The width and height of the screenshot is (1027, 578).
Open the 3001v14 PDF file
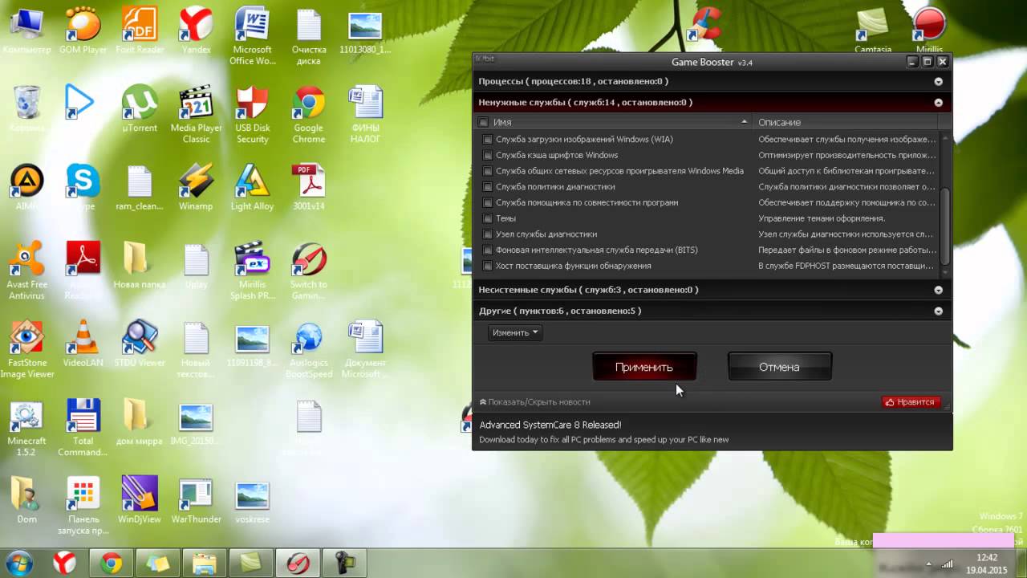309,187
